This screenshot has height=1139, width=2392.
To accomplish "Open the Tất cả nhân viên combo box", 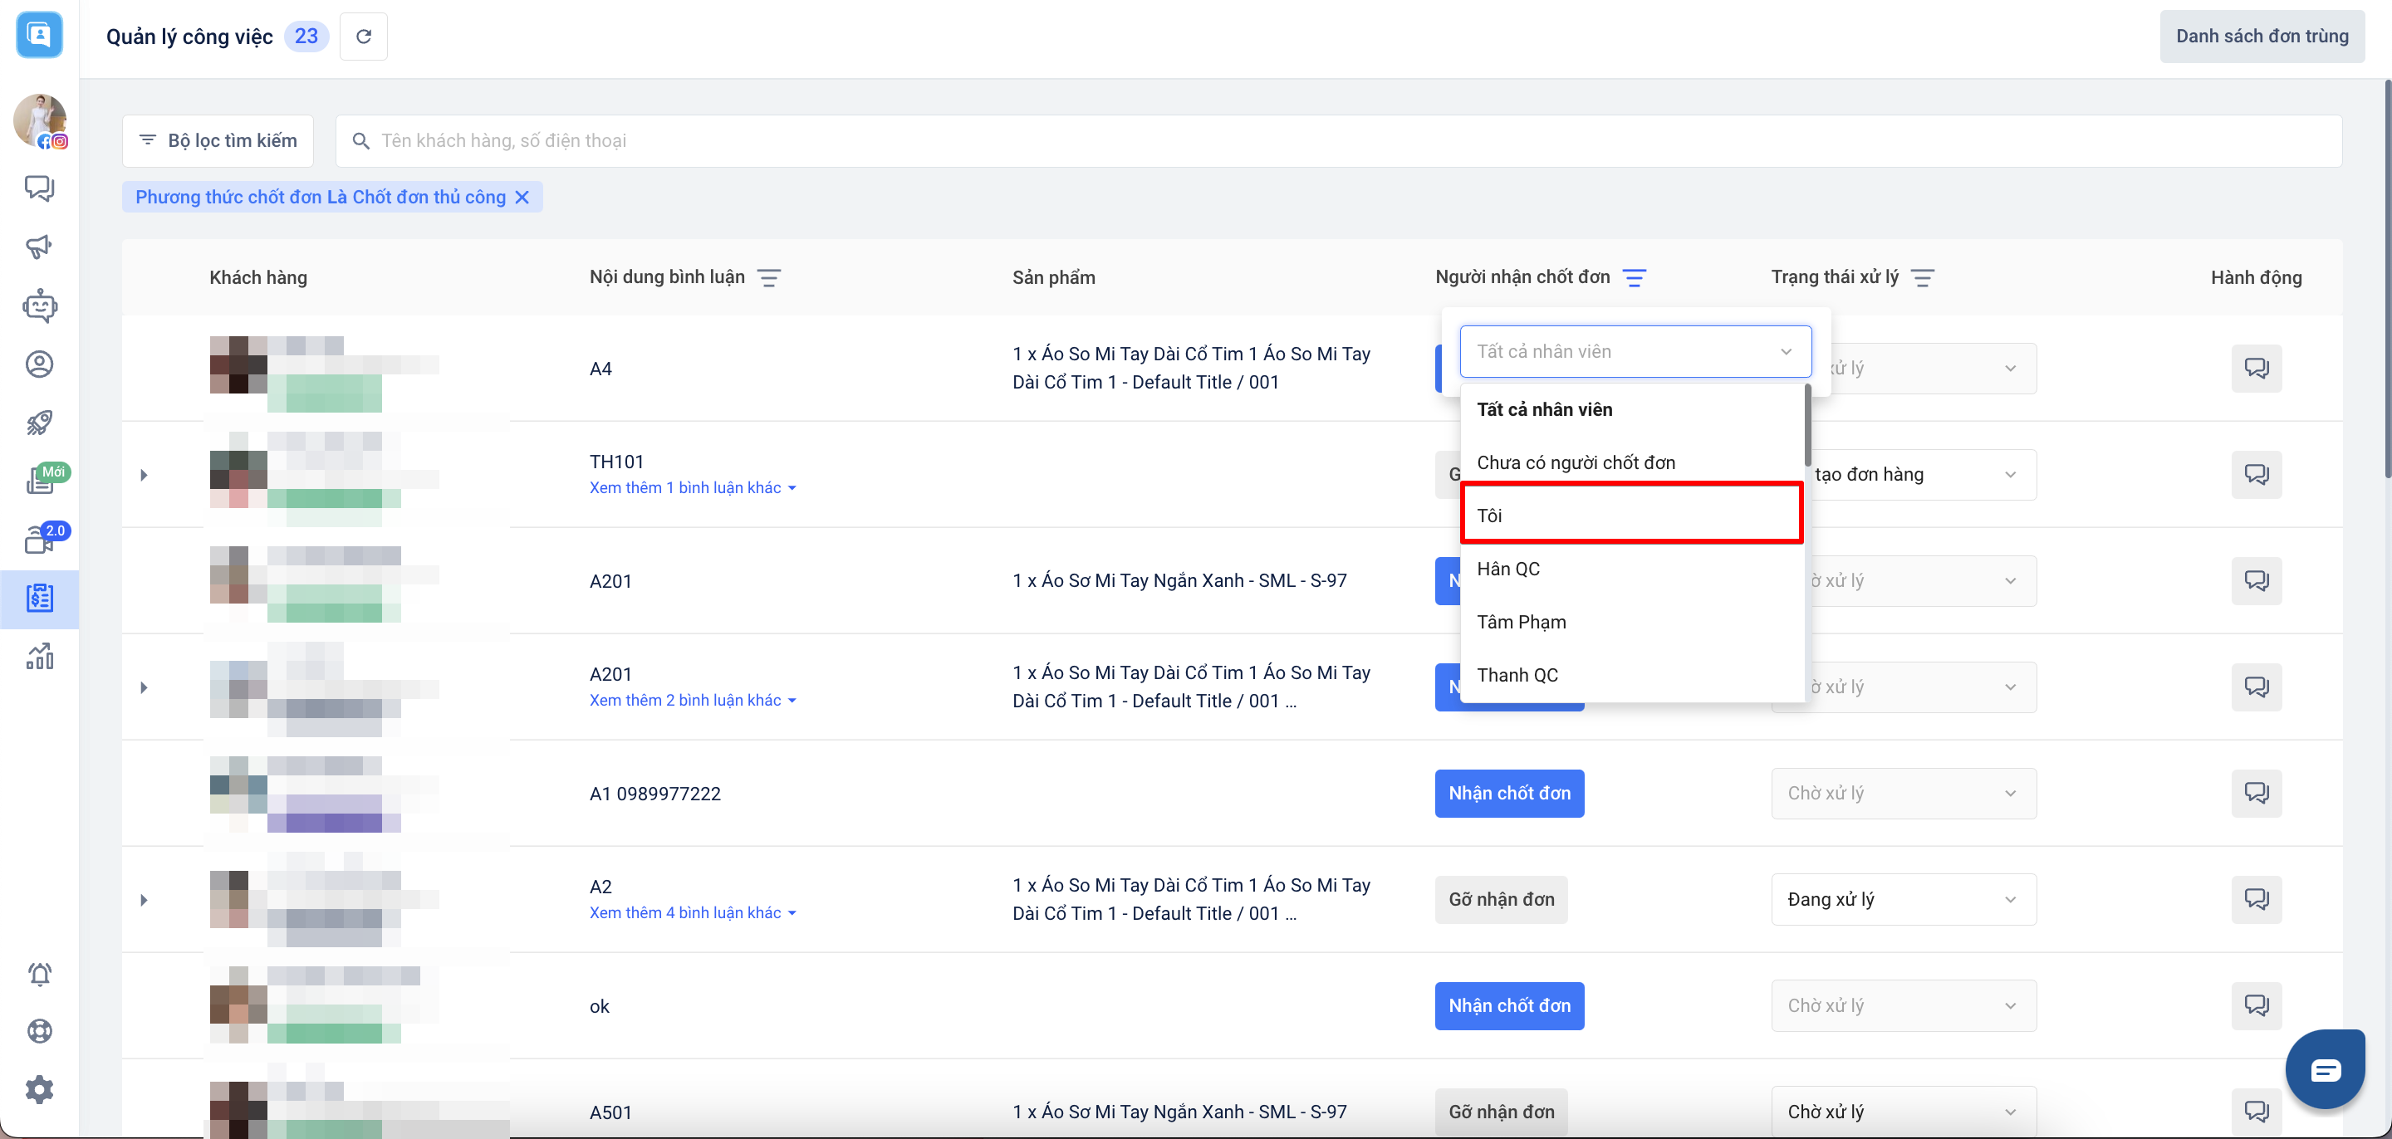I will coord(1635,352).
